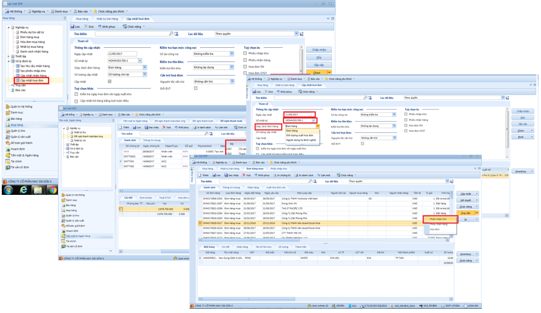The height and width of the screenshot is (313, 541).
Task: Open File Explorer from the taskbar
Action: click(x=38, y=190)
